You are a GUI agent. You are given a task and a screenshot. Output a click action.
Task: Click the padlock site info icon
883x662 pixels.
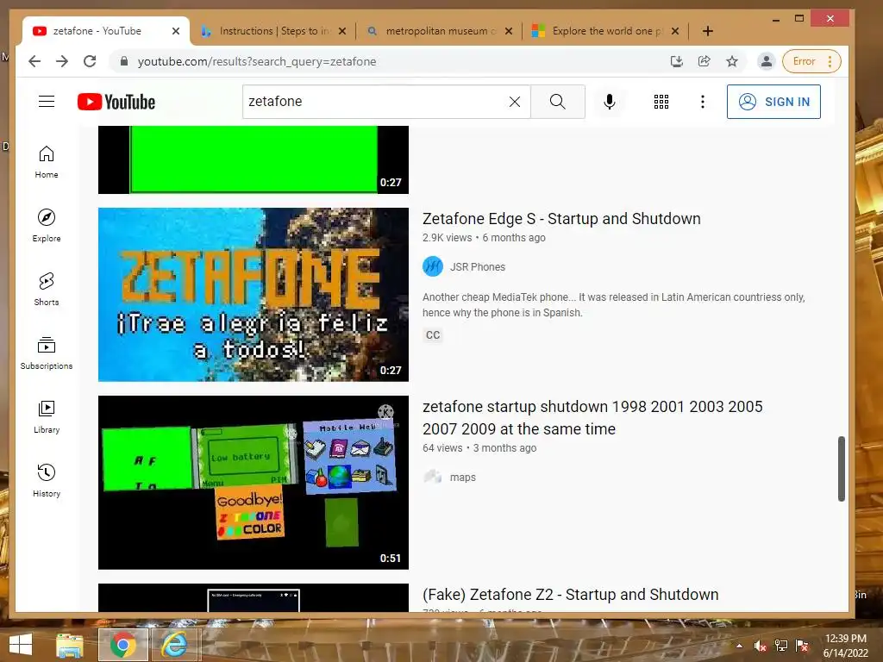point(124,61)
